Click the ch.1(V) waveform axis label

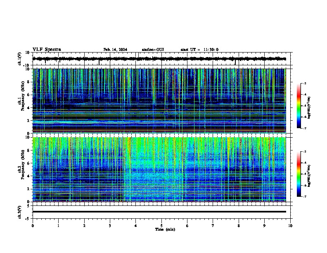click(19, 59)
